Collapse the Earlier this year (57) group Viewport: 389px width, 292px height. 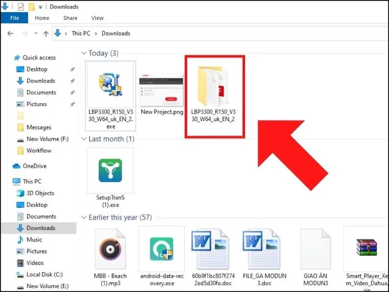83,217
